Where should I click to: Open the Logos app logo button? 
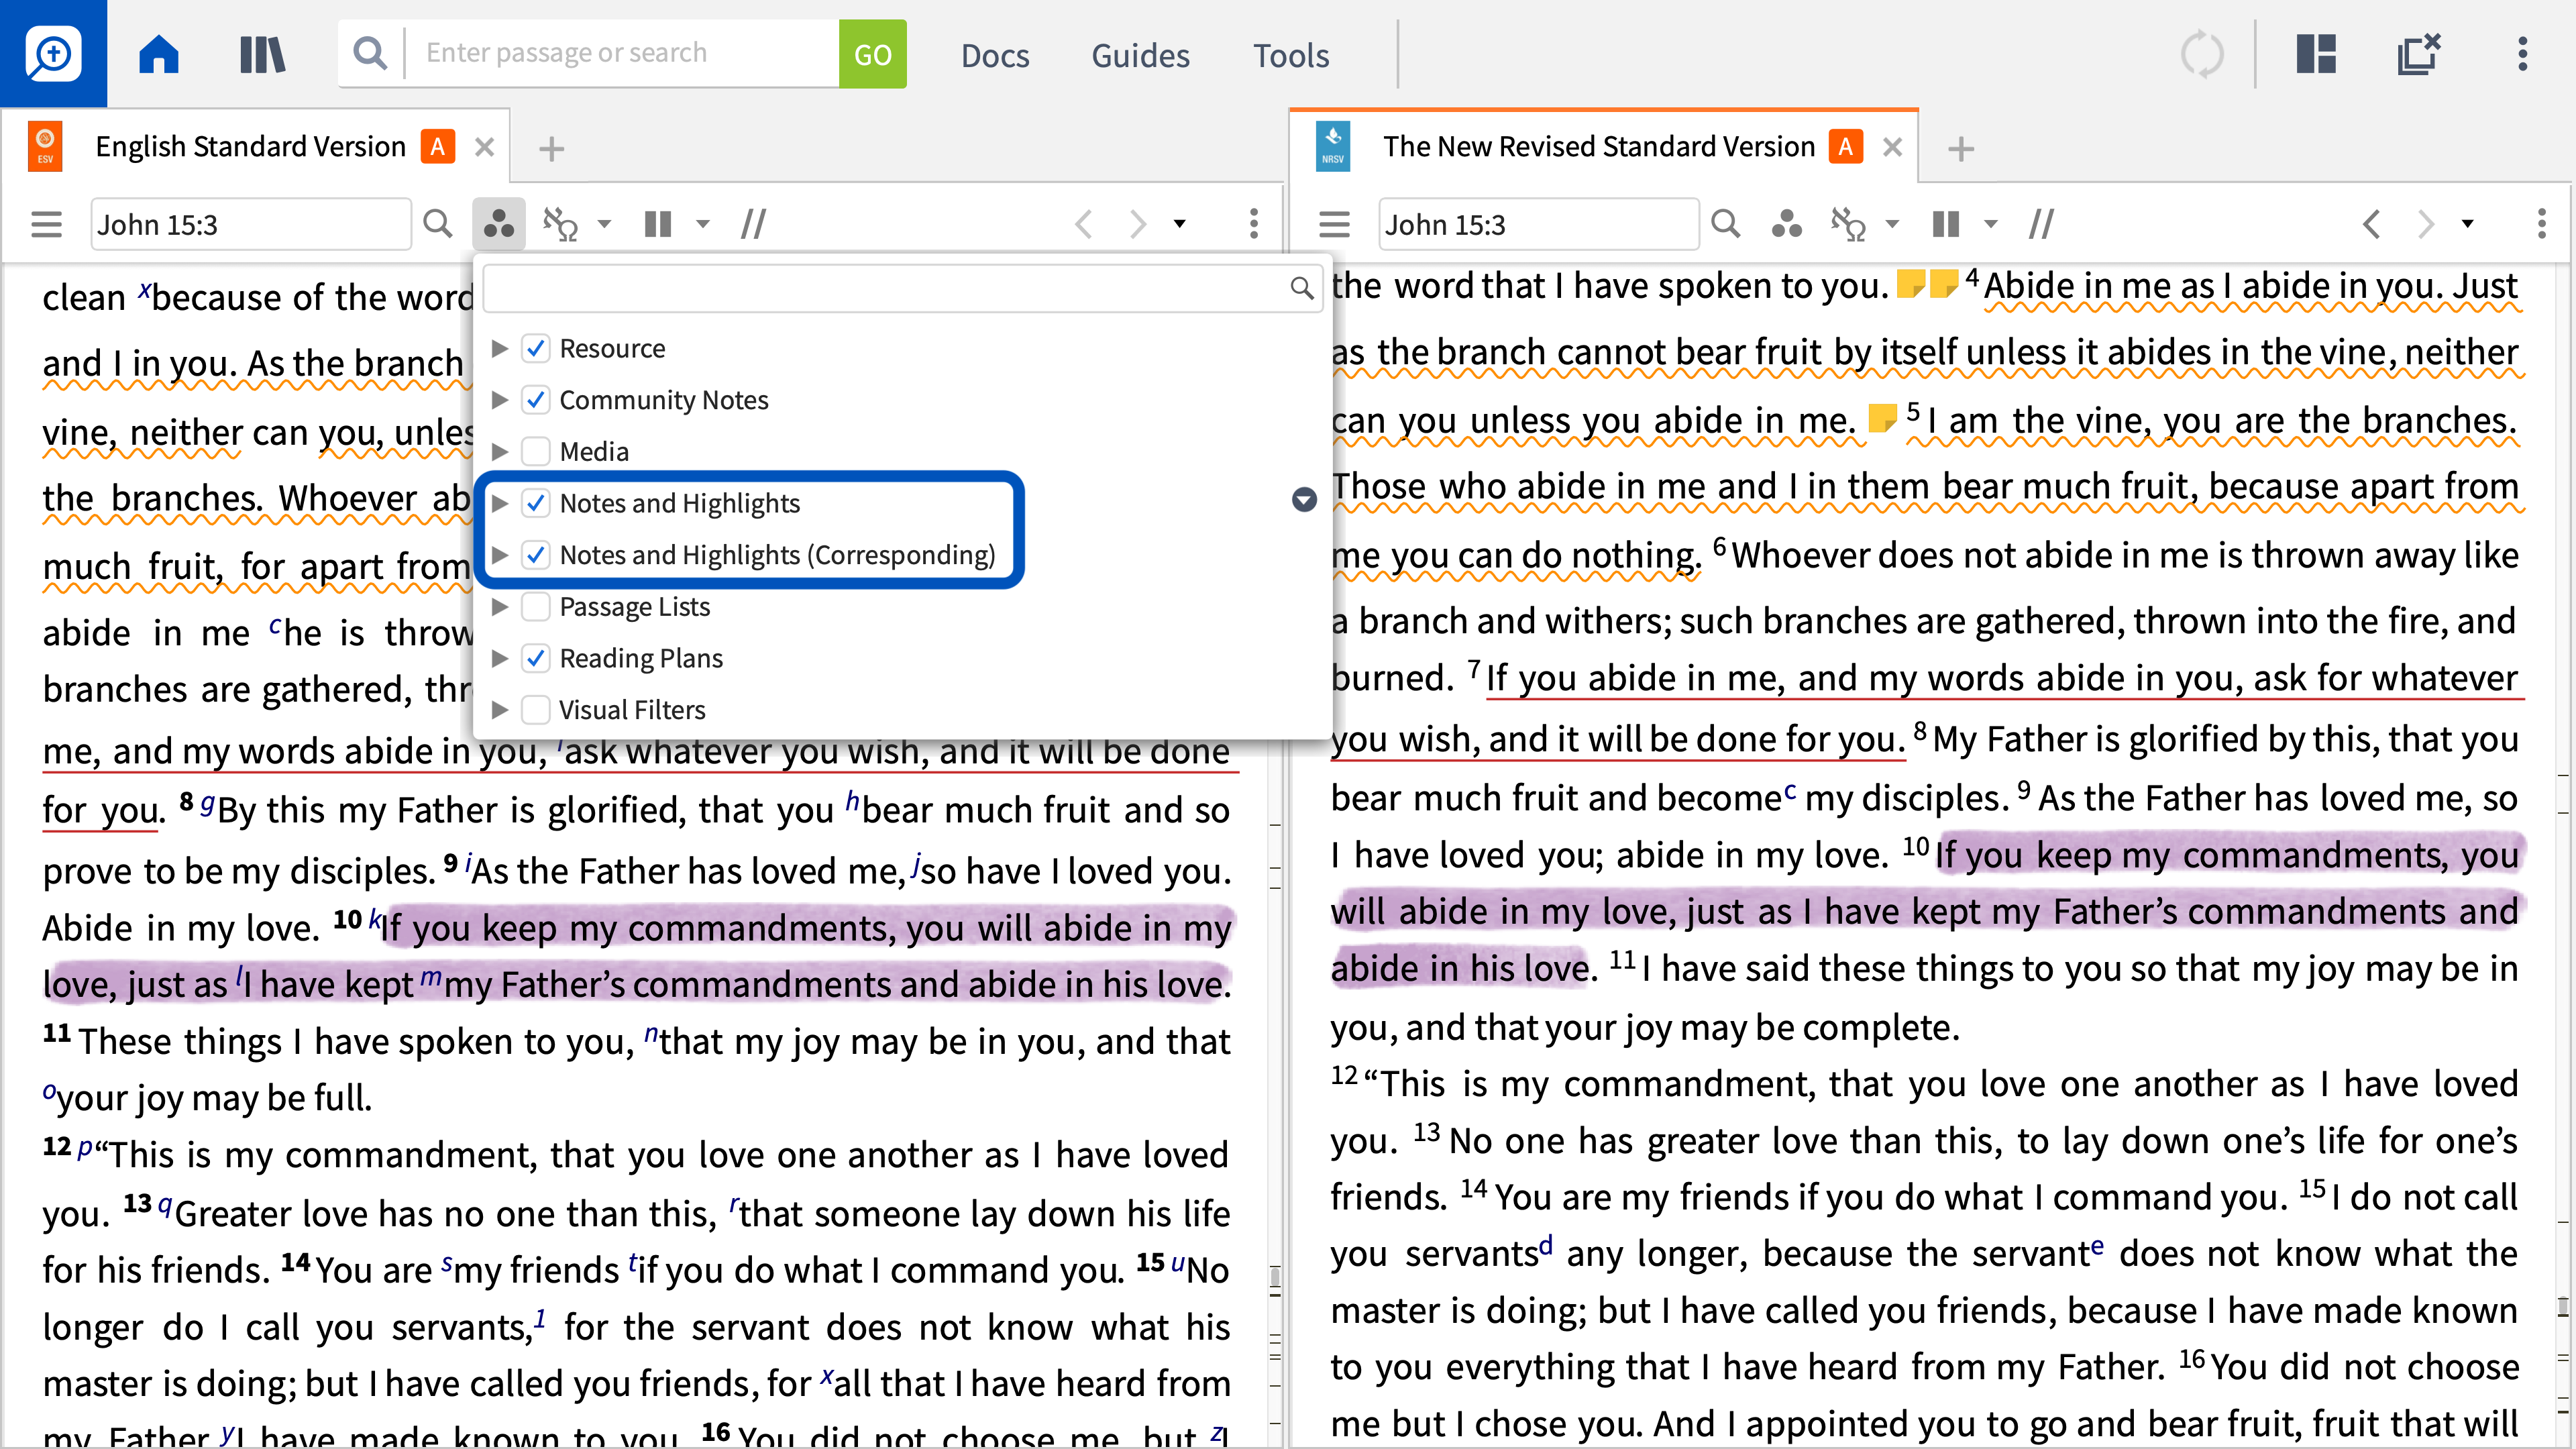53,53
